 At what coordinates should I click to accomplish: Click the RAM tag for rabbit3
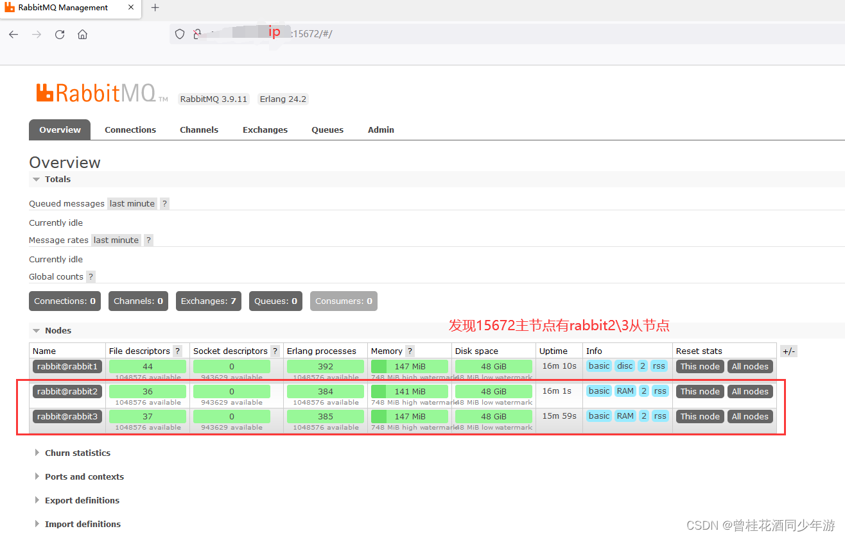coord(625,416)
